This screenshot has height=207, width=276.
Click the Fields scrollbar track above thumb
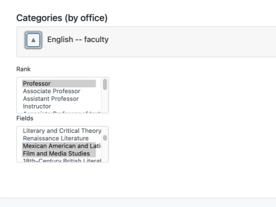(105, 131)
